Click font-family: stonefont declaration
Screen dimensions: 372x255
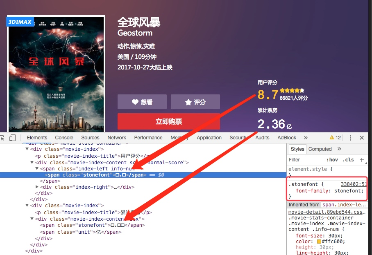(x=329, y=191)
